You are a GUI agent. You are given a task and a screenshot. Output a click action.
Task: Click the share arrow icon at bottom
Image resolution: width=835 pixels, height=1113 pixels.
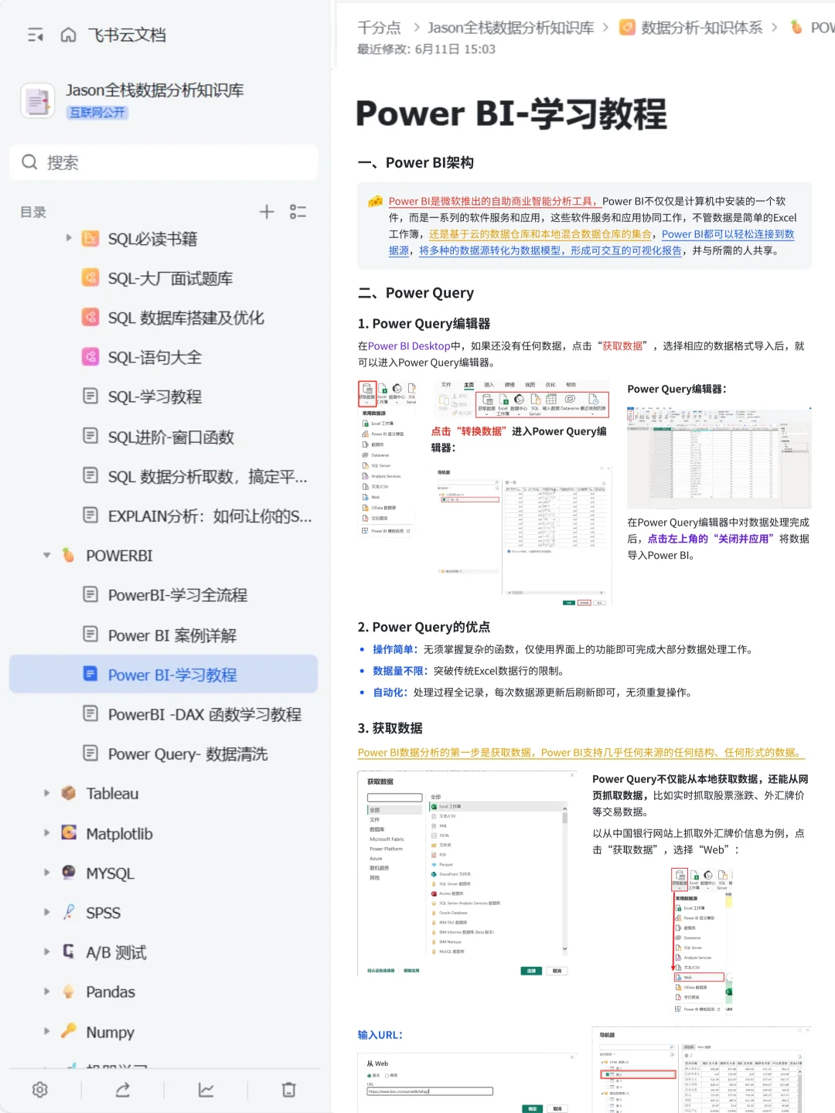tap(122, 1090)
